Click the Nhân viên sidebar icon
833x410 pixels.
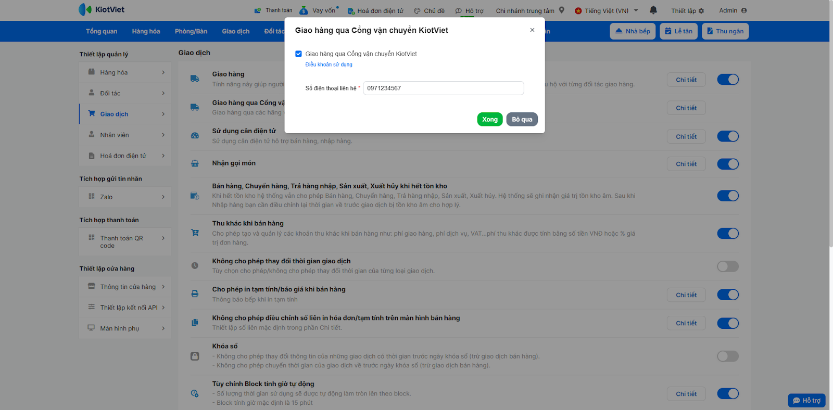92,134
